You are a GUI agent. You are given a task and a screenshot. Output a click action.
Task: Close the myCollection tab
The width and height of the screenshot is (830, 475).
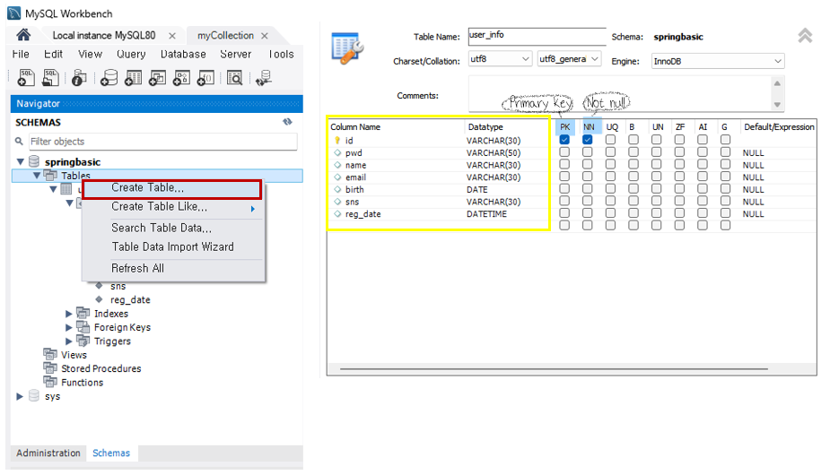[265, 36]
